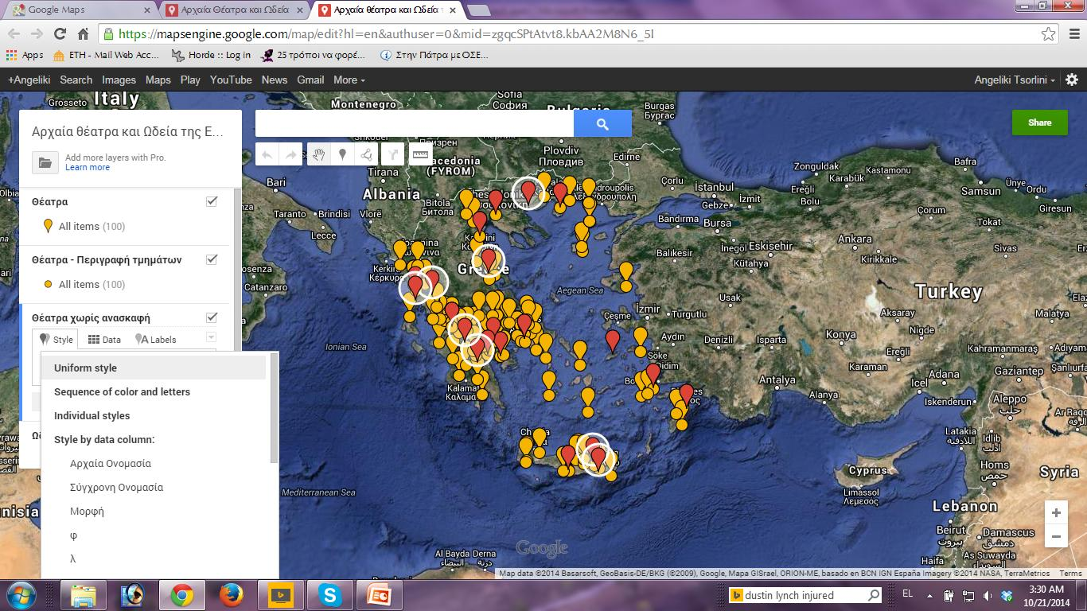Viewport: 1087px width, 611px height.
Task: Toggle Θέατρα - Περιγραφή τμημάτων layer checkbox
Action: [212, 259]
